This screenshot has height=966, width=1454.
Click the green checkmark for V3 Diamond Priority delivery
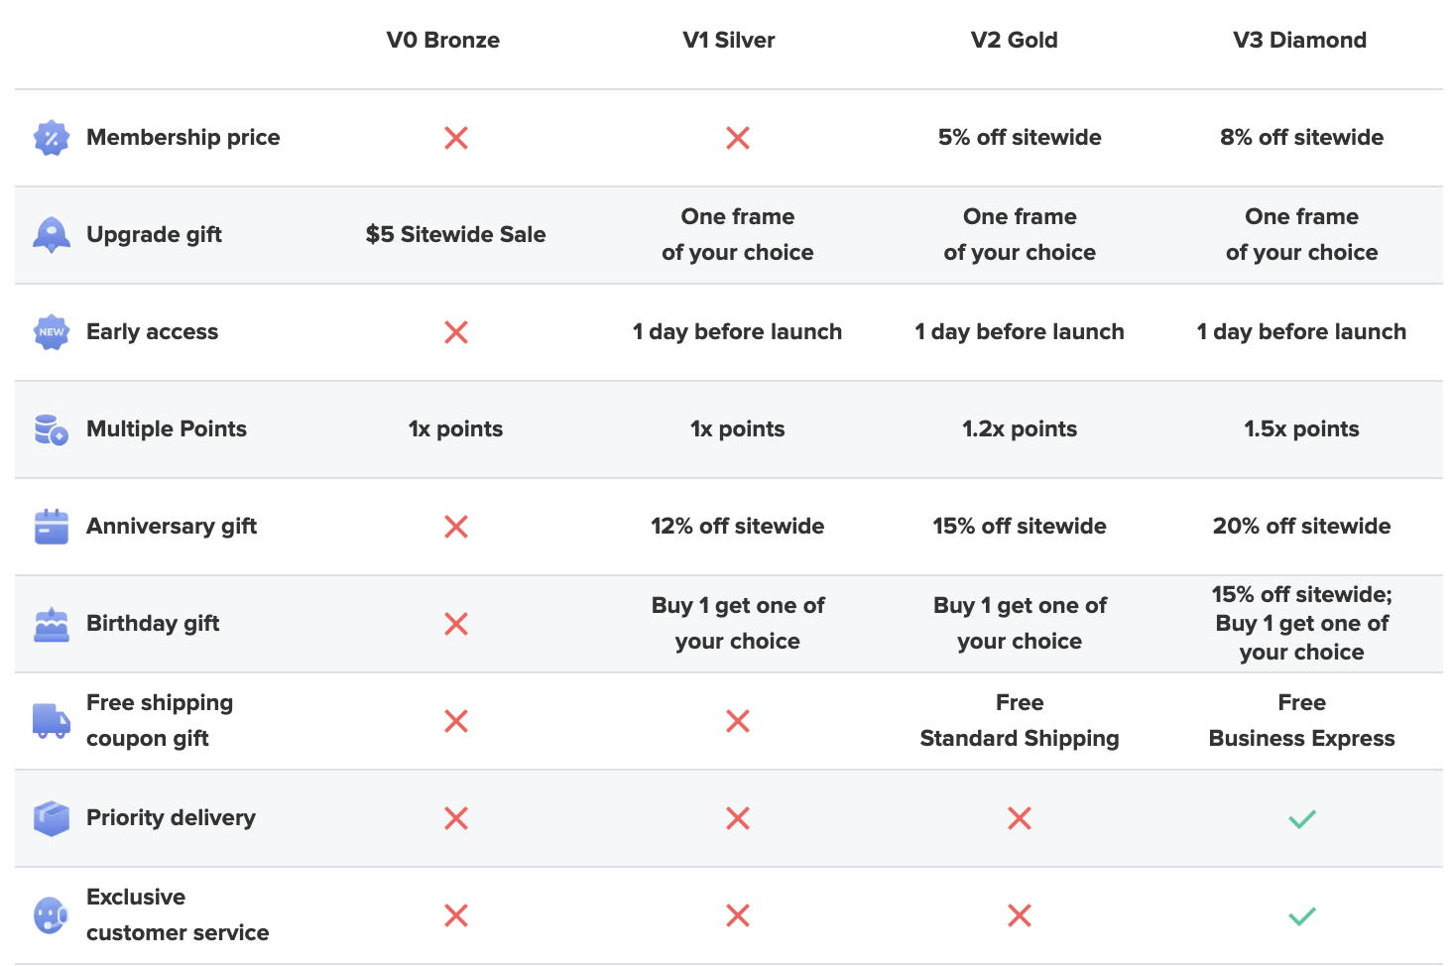point(1301,818)
